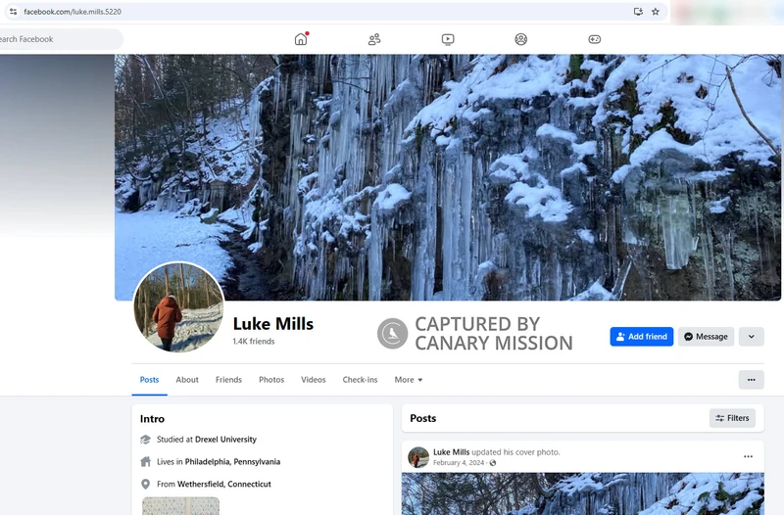Click the Message button
The height and width of the screenshot is (515, 784).
706,337
